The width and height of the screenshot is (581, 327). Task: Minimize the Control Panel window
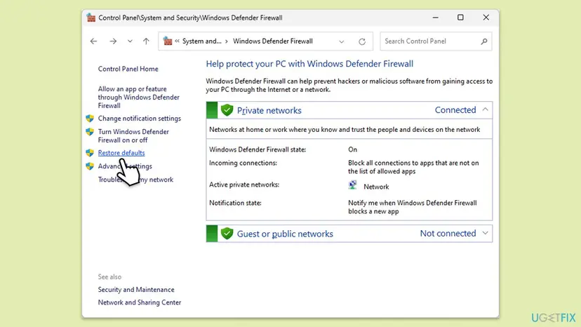click(435, 18)
